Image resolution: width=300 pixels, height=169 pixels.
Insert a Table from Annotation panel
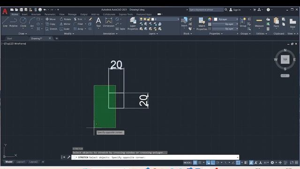(120, 29)
